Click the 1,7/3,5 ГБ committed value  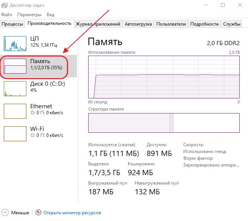(x=104, y=173)
